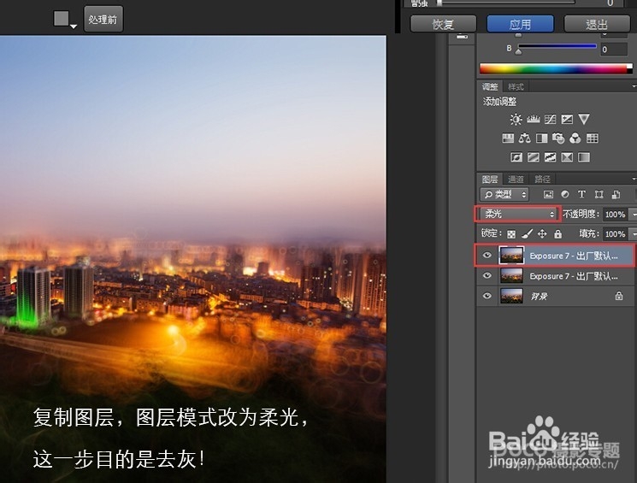Filter layers by shape layers icon

[599, 195]
